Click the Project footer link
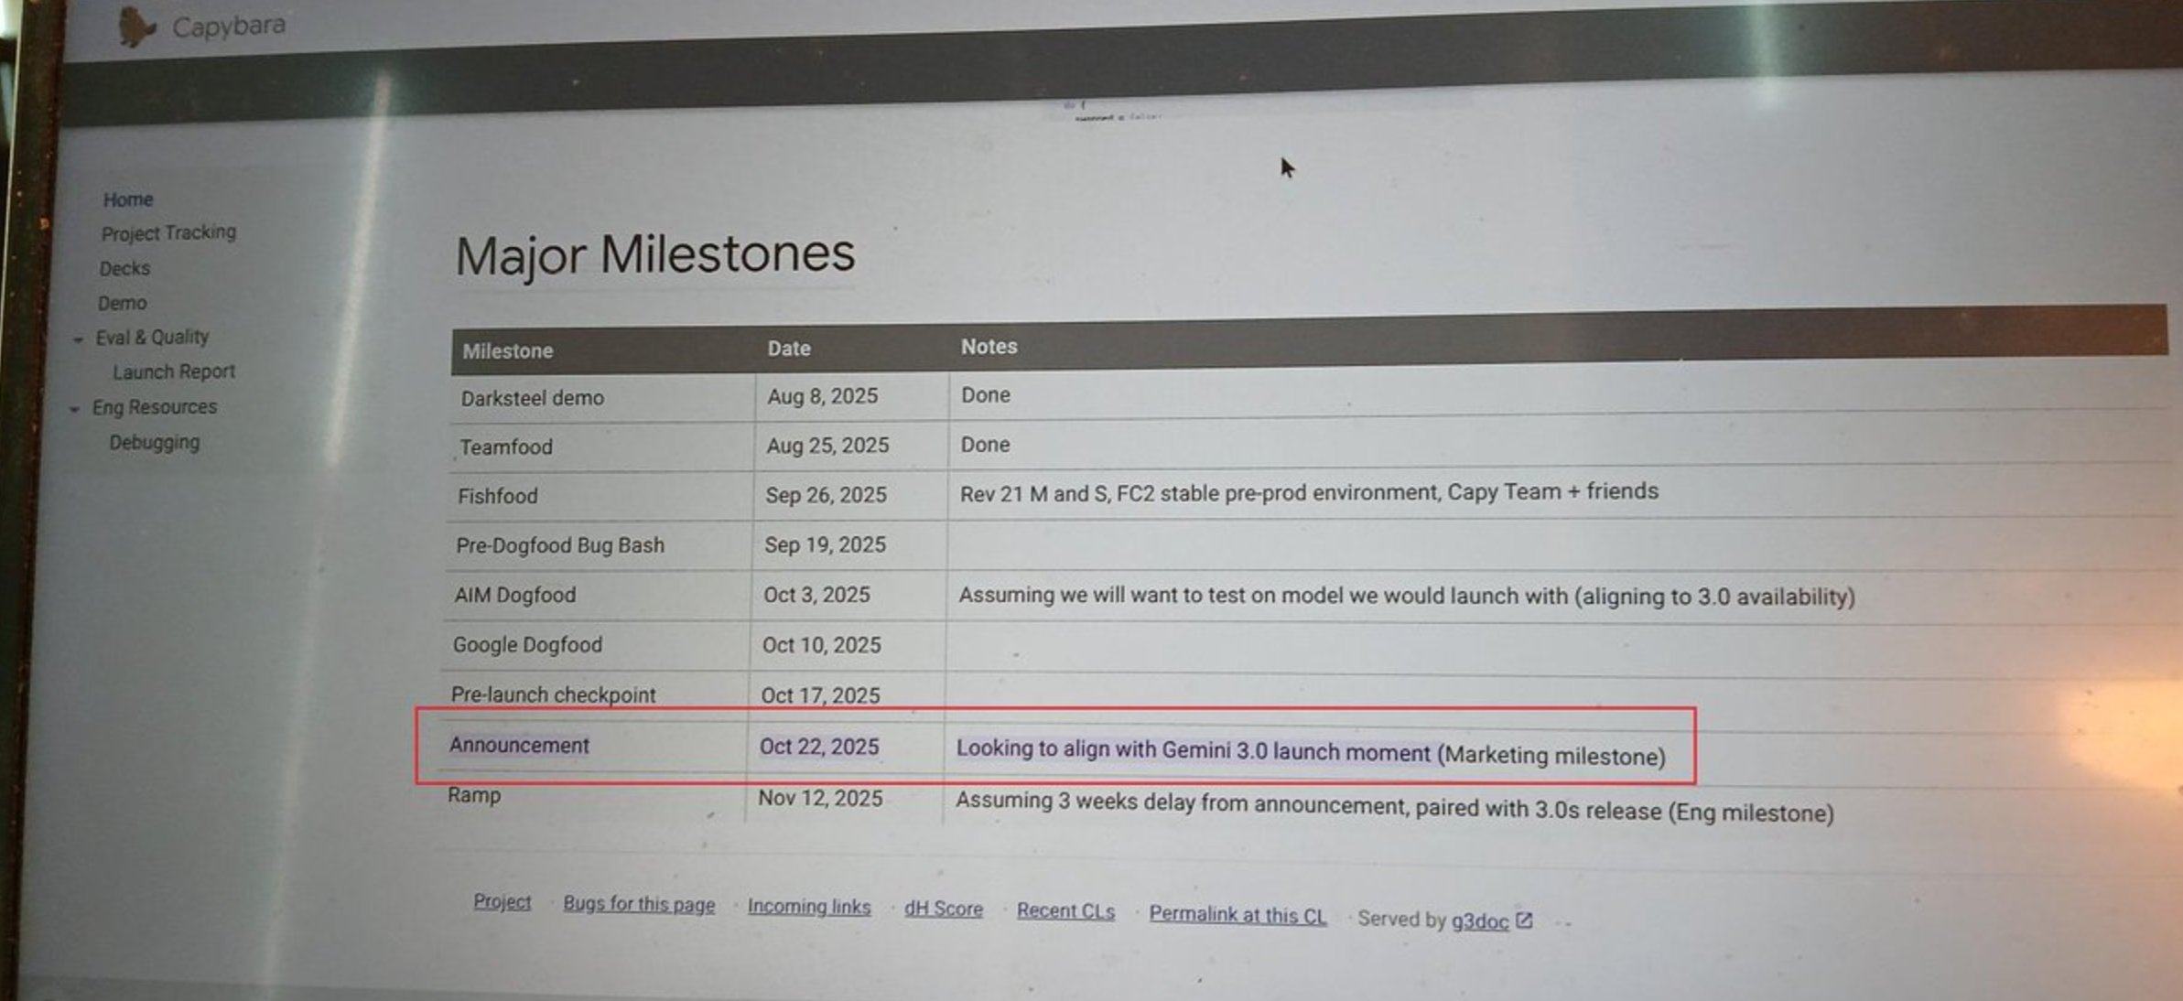The width and height of the screenshot is (2183, 1001). [502, 902]
